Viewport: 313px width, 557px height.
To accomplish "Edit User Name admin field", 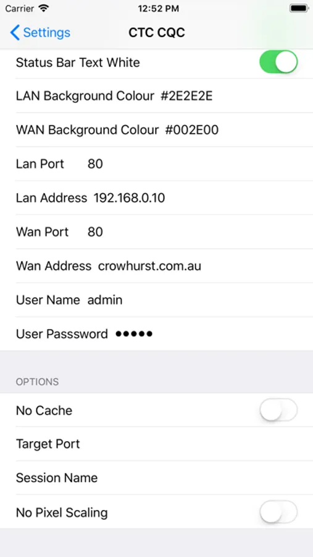I will (x=156, y=300).
